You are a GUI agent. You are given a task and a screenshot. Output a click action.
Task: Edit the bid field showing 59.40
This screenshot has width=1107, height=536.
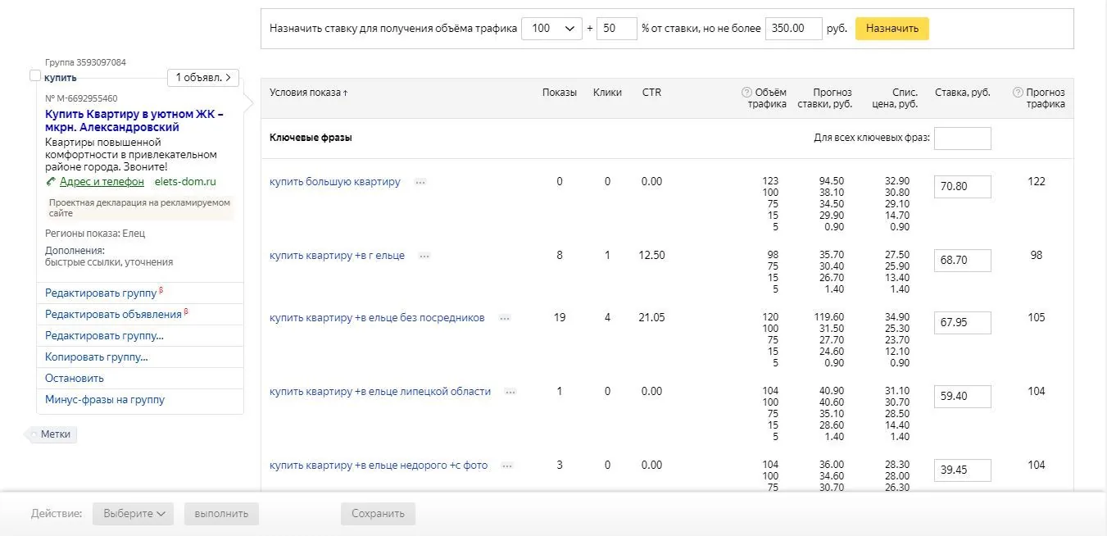(962, 396)
